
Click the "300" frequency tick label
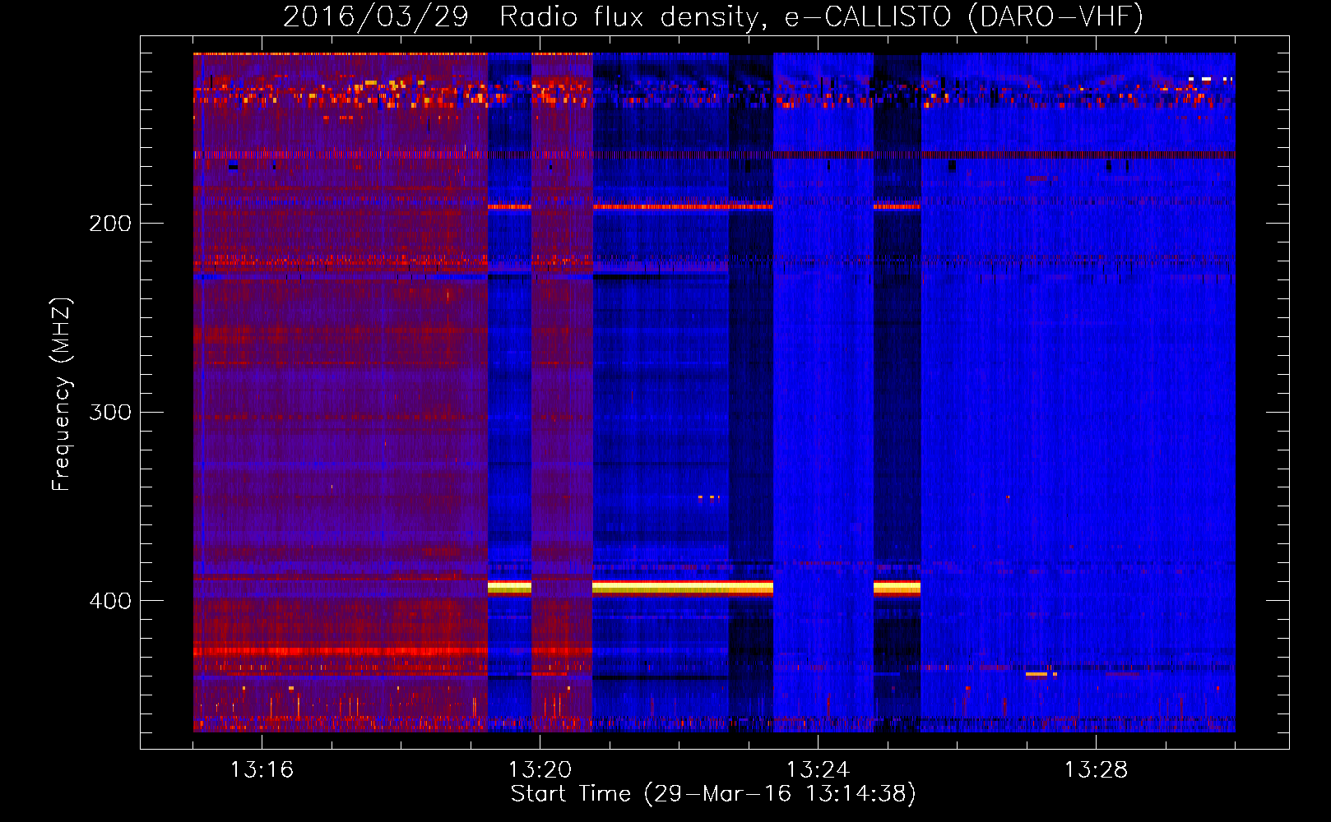click(x=110, y=412)
